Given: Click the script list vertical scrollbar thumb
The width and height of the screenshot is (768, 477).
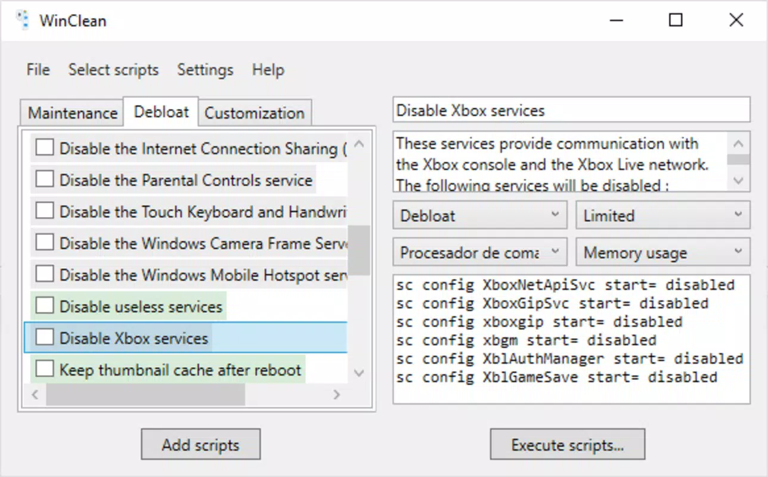Looking at the screenshot, I should [x=359, y=250].
